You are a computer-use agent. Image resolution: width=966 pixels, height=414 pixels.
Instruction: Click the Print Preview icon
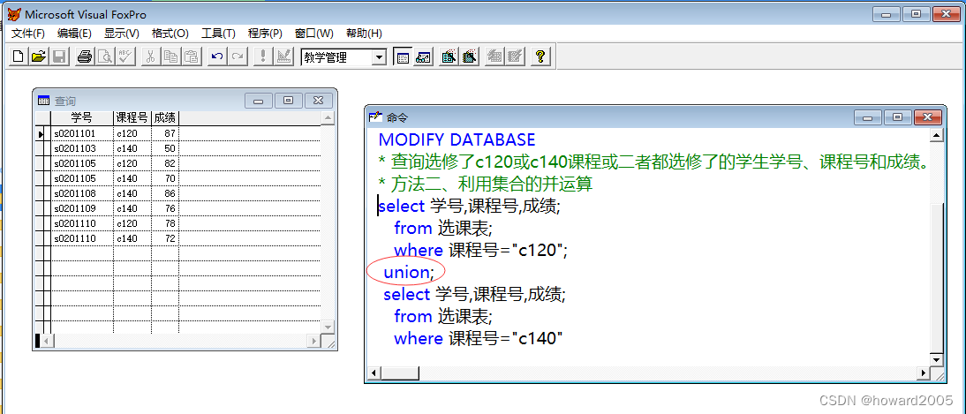[x=105, y=56]
